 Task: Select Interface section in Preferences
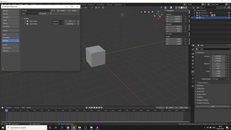coord(10,11)
